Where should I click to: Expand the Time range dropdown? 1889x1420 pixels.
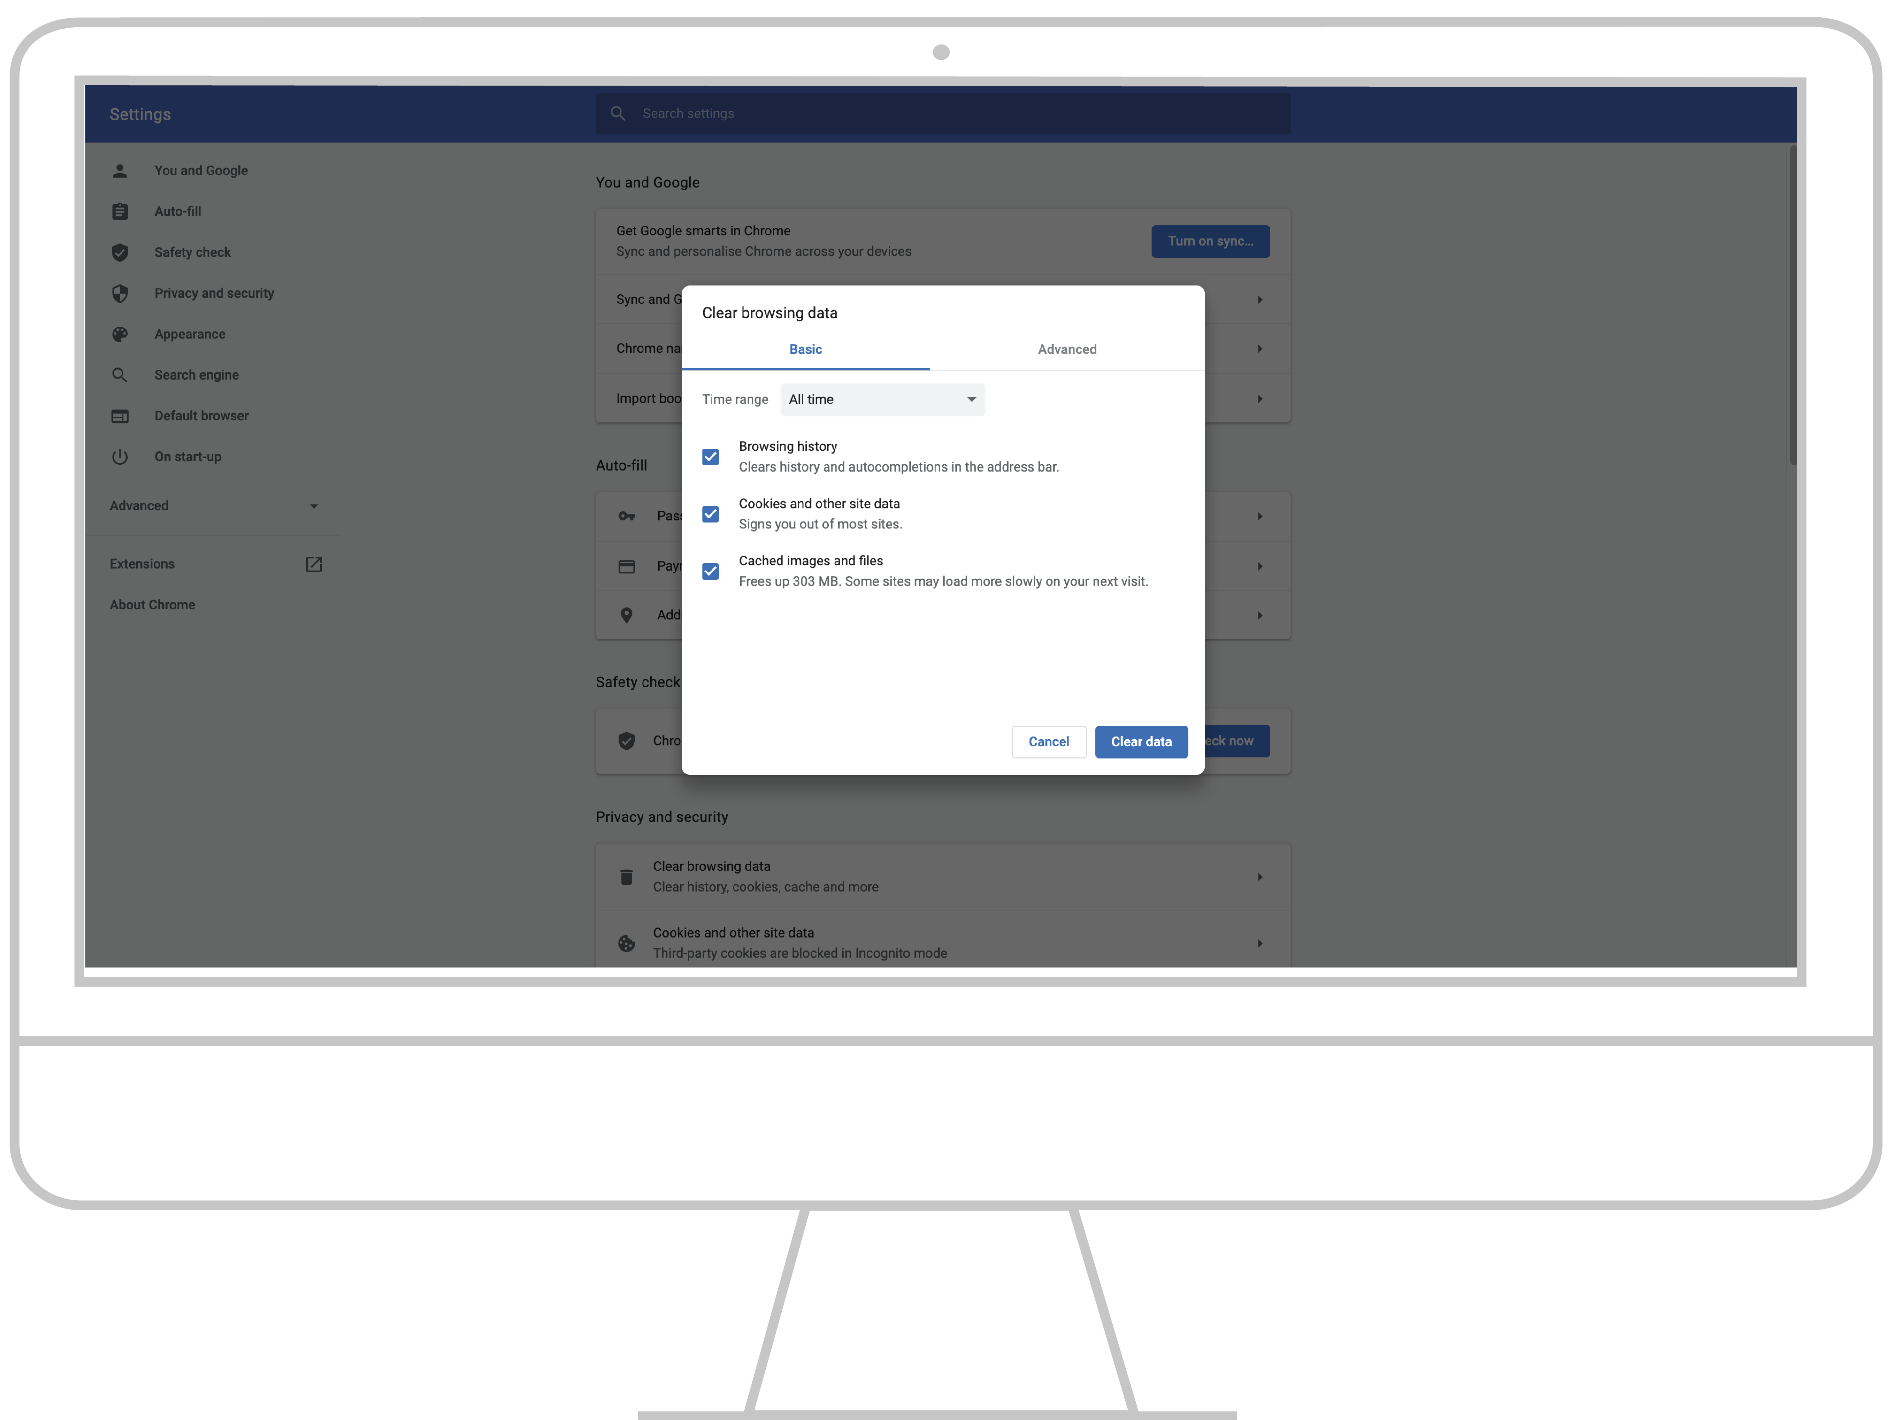click(880, 398)
